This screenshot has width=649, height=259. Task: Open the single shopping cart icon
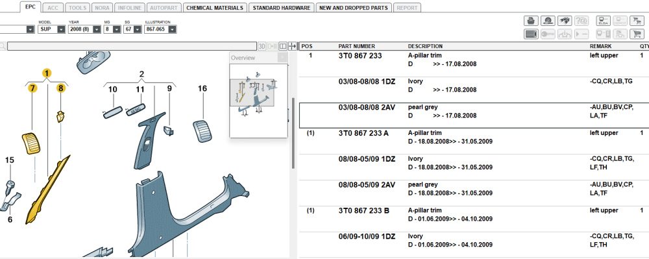point(637,34)
